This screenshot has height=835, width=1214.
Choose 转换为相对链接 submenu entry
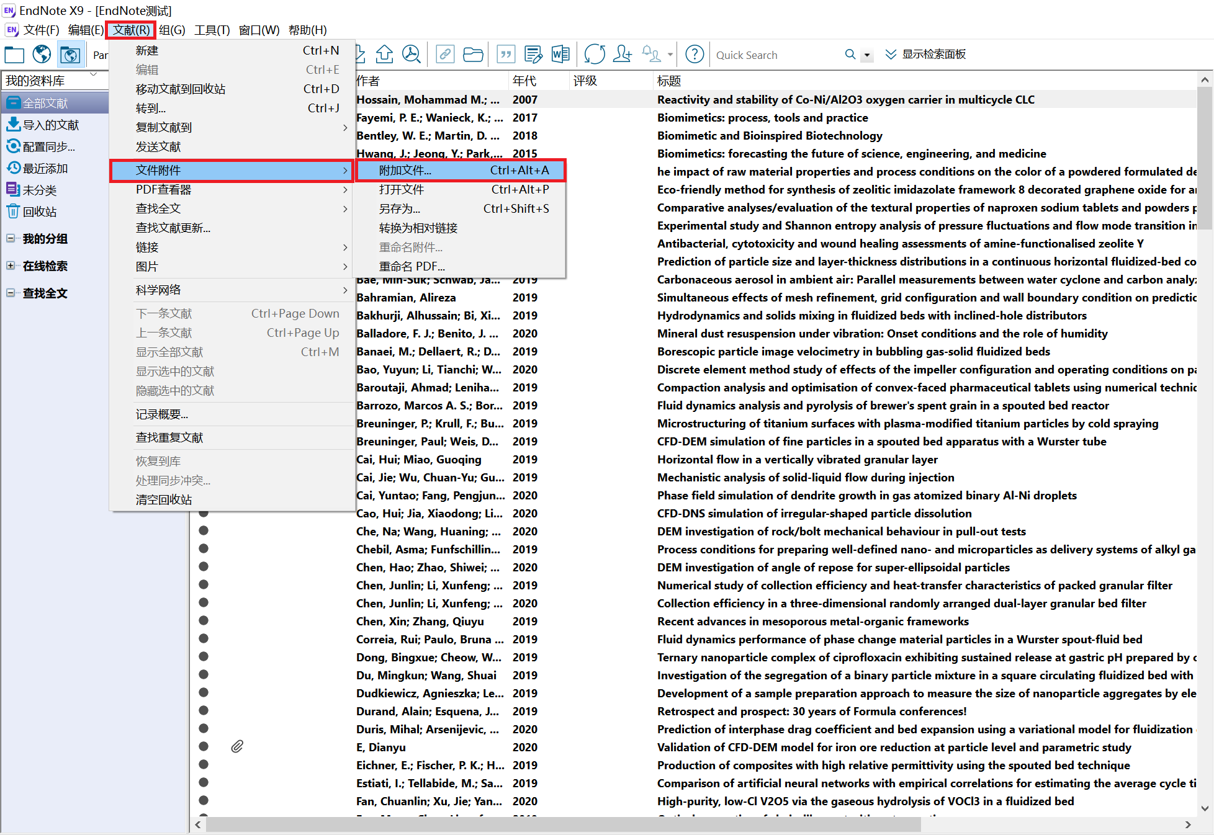coord(460,228)
